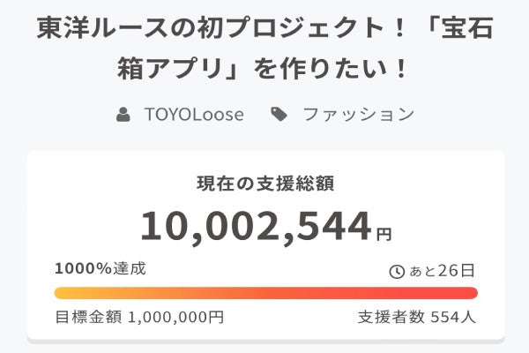This screenshot has width=529, height=353.
Task: Open the TOYOLoose creator profile link
Action: (x=194, y=115)
